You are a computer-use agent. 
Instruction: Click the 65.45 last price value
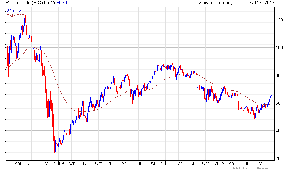pyautogui.click(x=50, y=3)
